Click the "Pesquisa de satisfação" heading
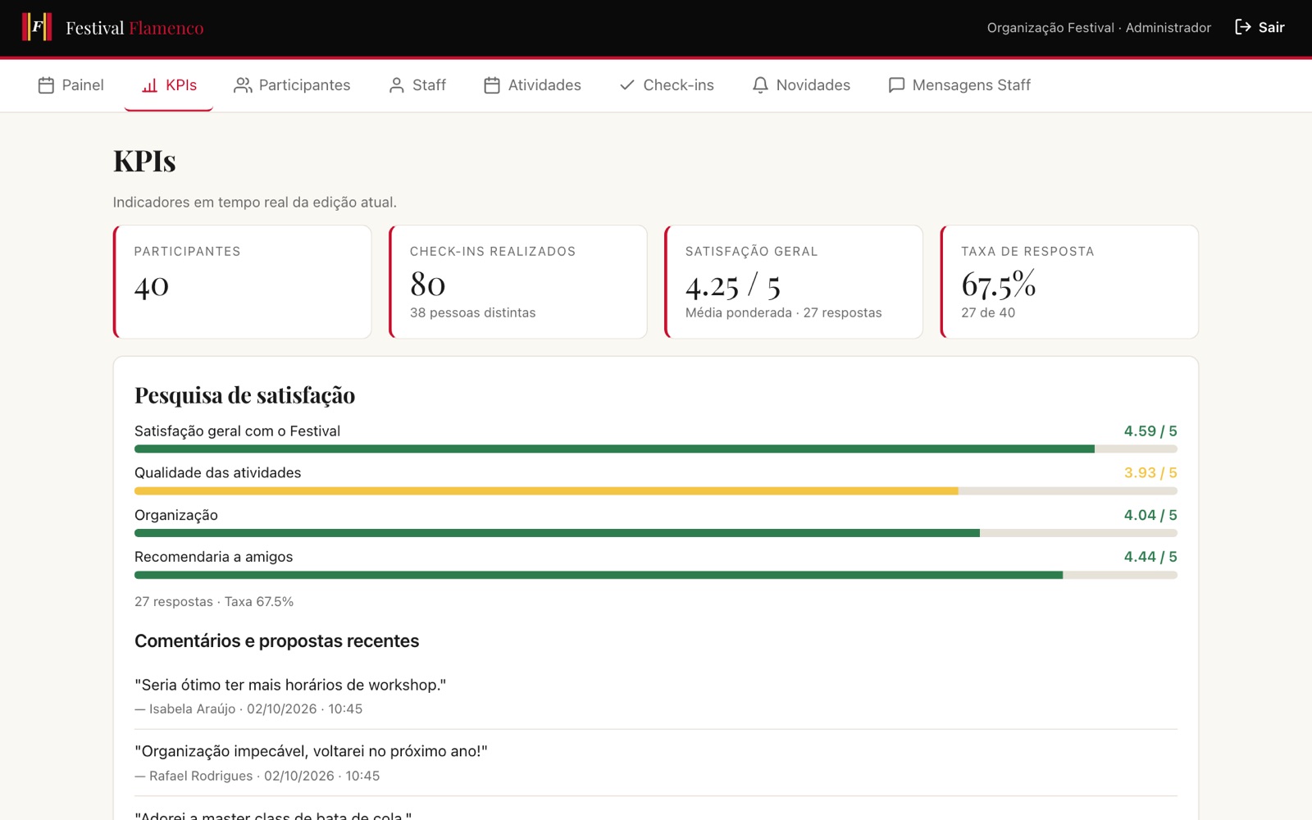Viewport: 1312px width, 820px height. pos(245,395)
